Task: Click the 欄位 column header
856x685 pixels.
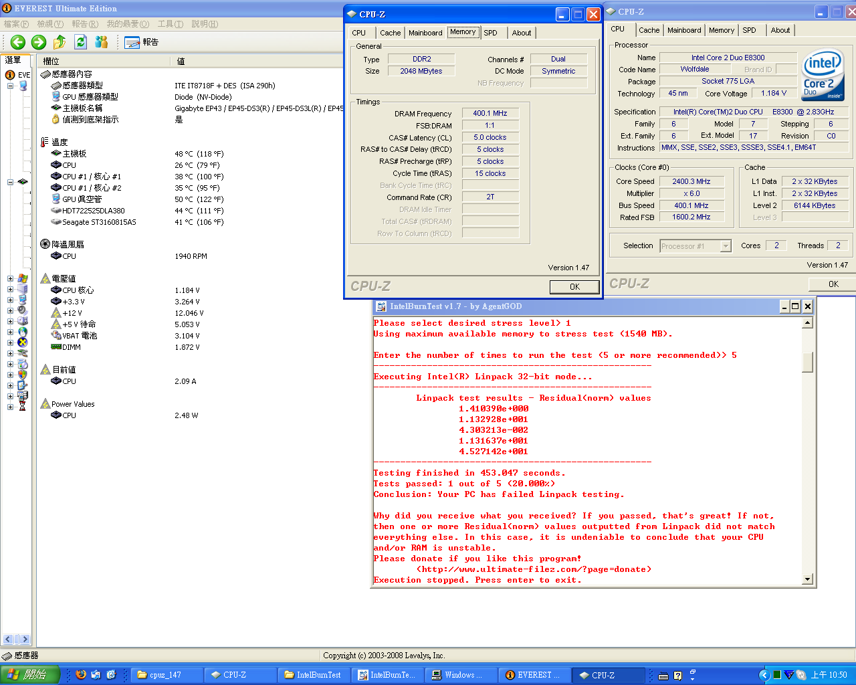Action: (x=104, y=61)
